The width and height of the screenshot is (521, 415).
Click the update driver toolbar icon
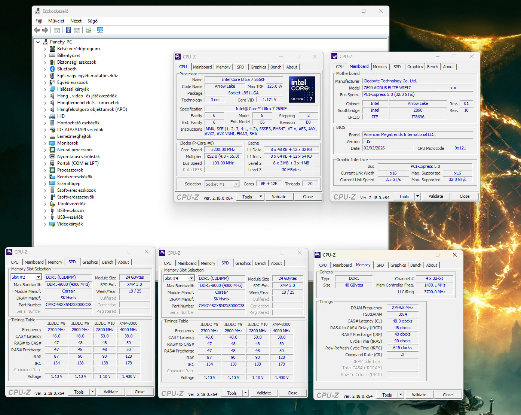(x=89, y=30)
